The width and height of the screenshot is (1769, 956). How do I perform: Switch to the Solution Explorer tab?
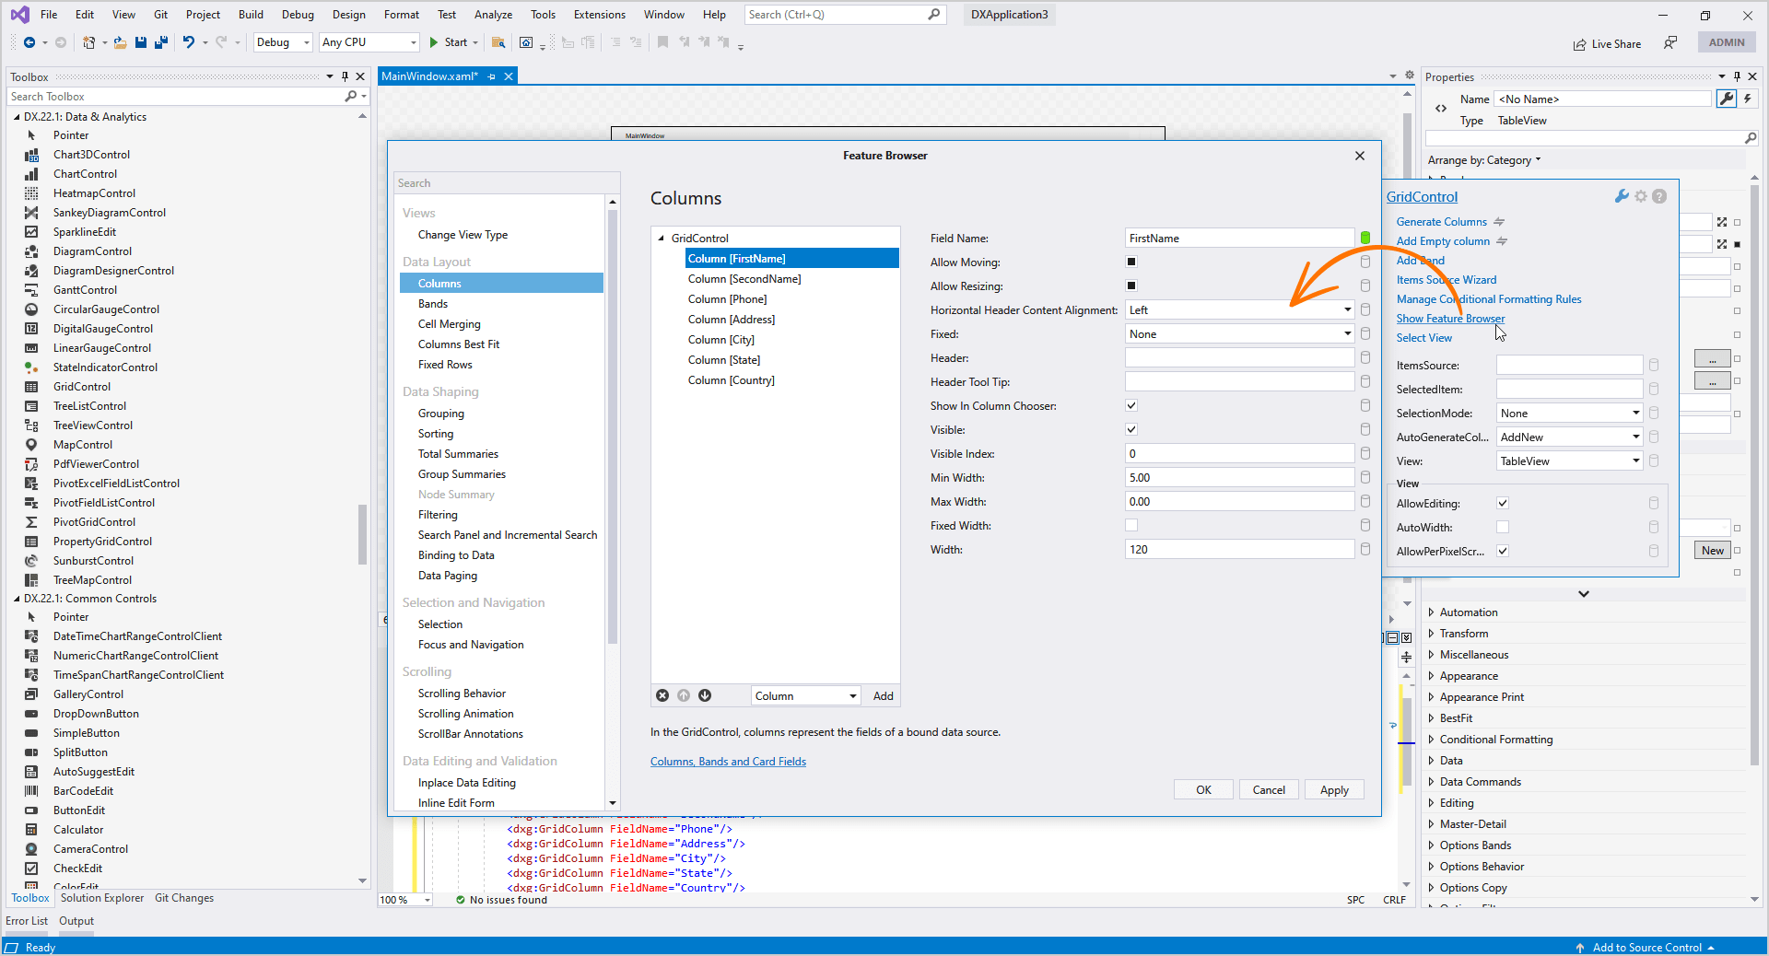point(102,898)
